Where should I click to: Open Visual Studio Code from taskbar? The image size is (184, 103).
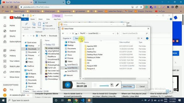click(x=83, y=100)
